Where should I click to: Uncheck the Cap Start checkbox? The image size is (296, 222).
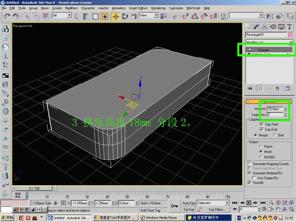[261, 124]
